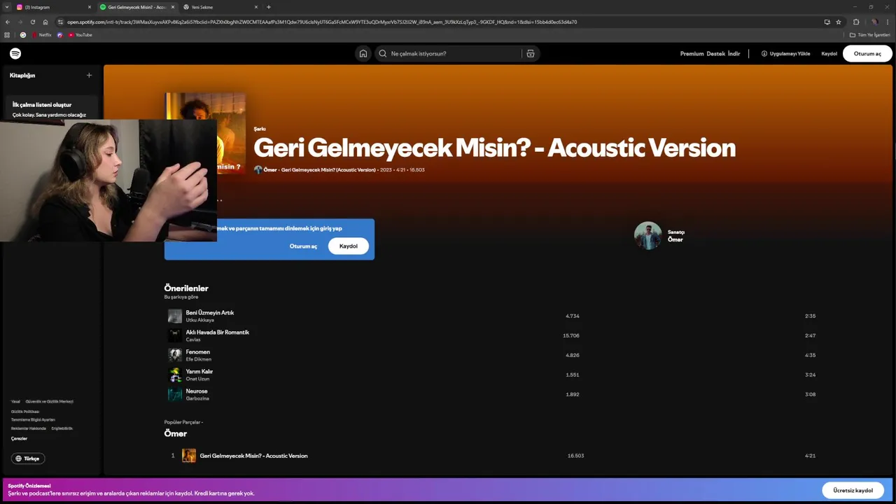Open the Google bookmark icon
Image resolution: width=896 pixels, height=504 pixels.
point(23,35)
